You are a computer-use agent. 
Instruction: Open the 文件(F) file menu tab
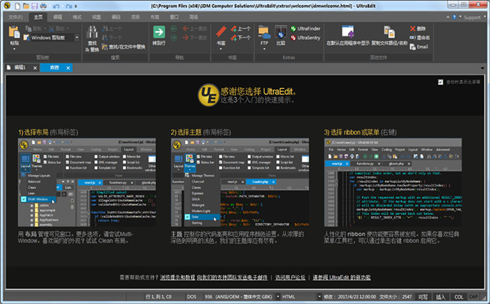(16, 16)
